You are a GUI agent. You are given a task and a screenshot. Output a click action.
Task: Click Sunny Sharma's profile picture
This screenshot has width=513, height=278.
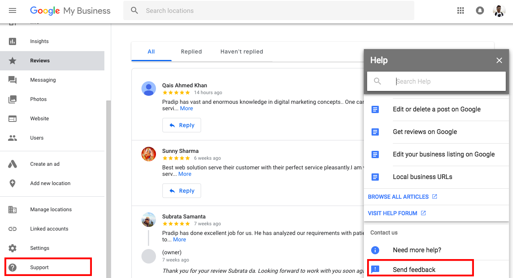(x=149, y=154)
